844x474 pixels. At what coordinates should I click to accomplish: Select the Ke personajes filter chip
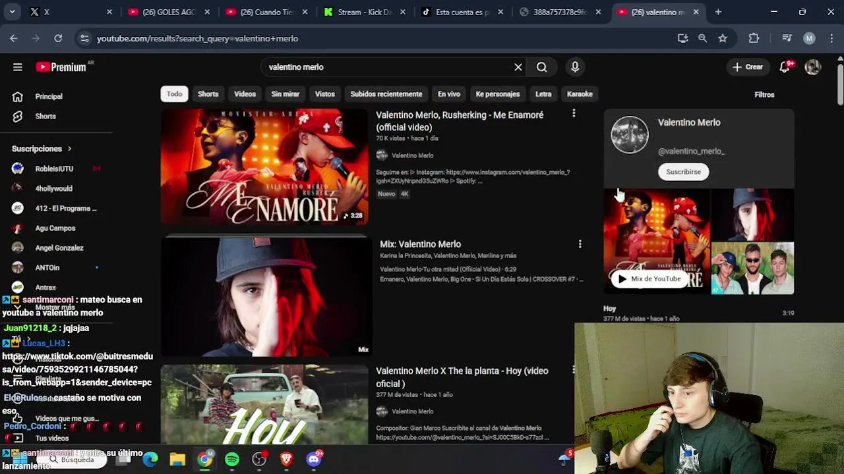click(x=498, y=94)
